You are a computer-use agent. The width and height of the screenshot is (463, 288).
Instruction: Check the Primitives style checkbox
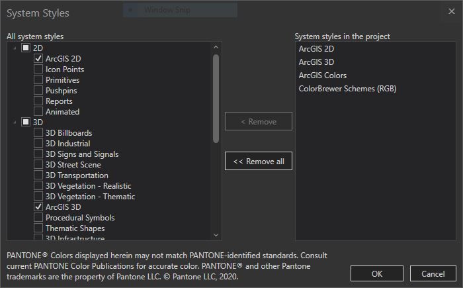38,80
